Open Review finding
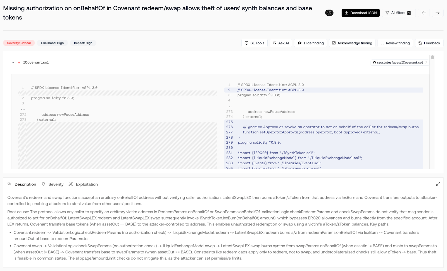The height and width of the screenshot is (271, 447). click(x=395, y=43)
